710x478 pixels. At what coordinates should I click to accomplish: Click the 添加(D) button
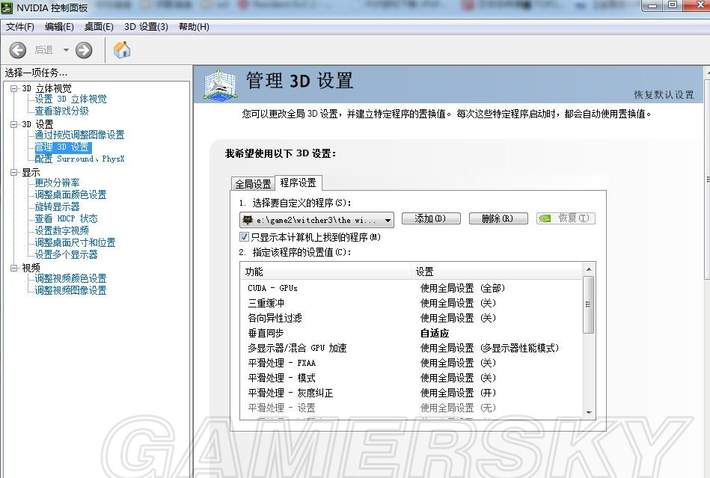tap(431, 218)
